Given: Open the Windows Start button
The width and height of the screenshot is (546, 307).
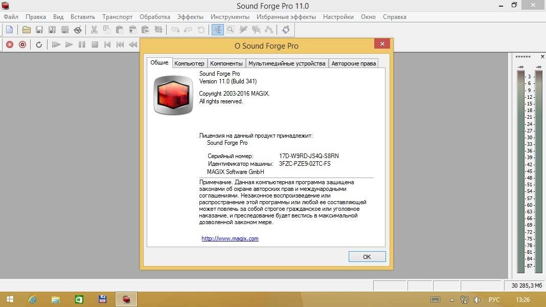Looking at the screenshot, I should pyautogui.click(x=10, y=299).
